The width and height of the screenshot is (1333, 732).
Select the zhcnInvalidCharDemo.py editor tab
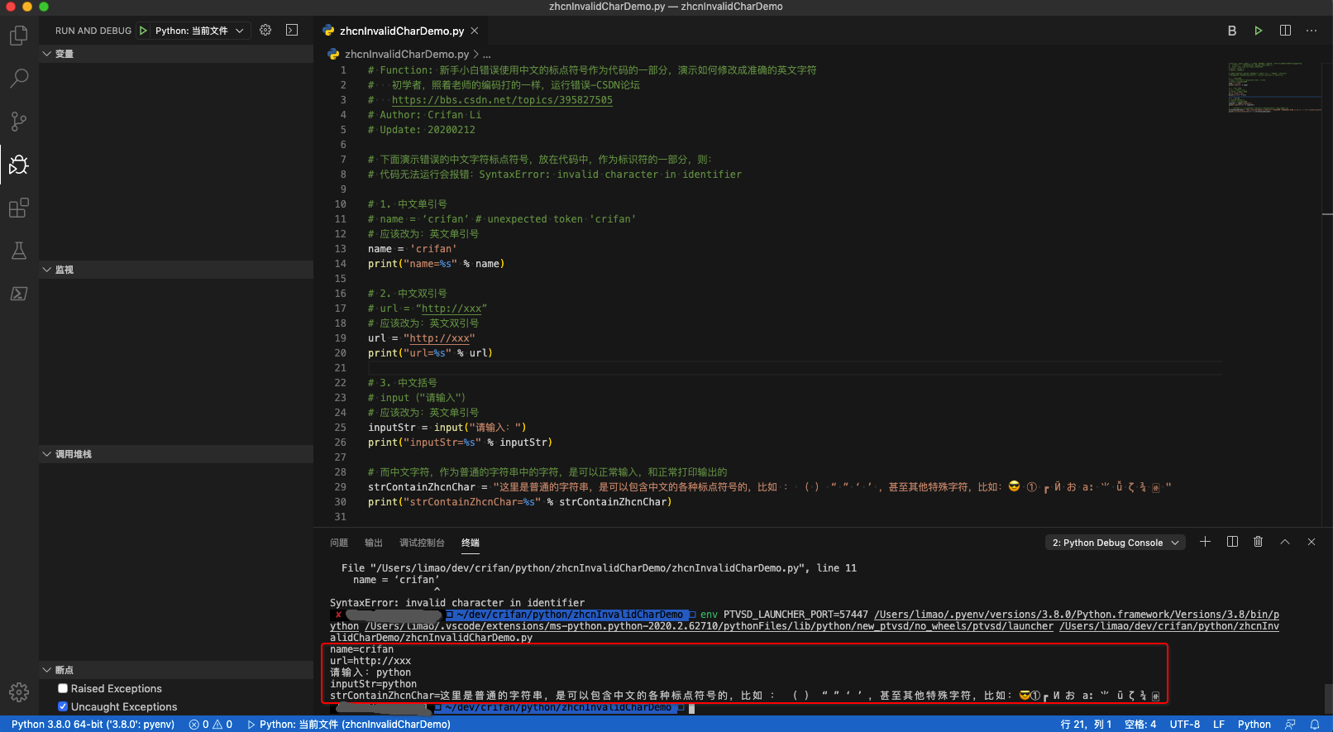[401, 31]
